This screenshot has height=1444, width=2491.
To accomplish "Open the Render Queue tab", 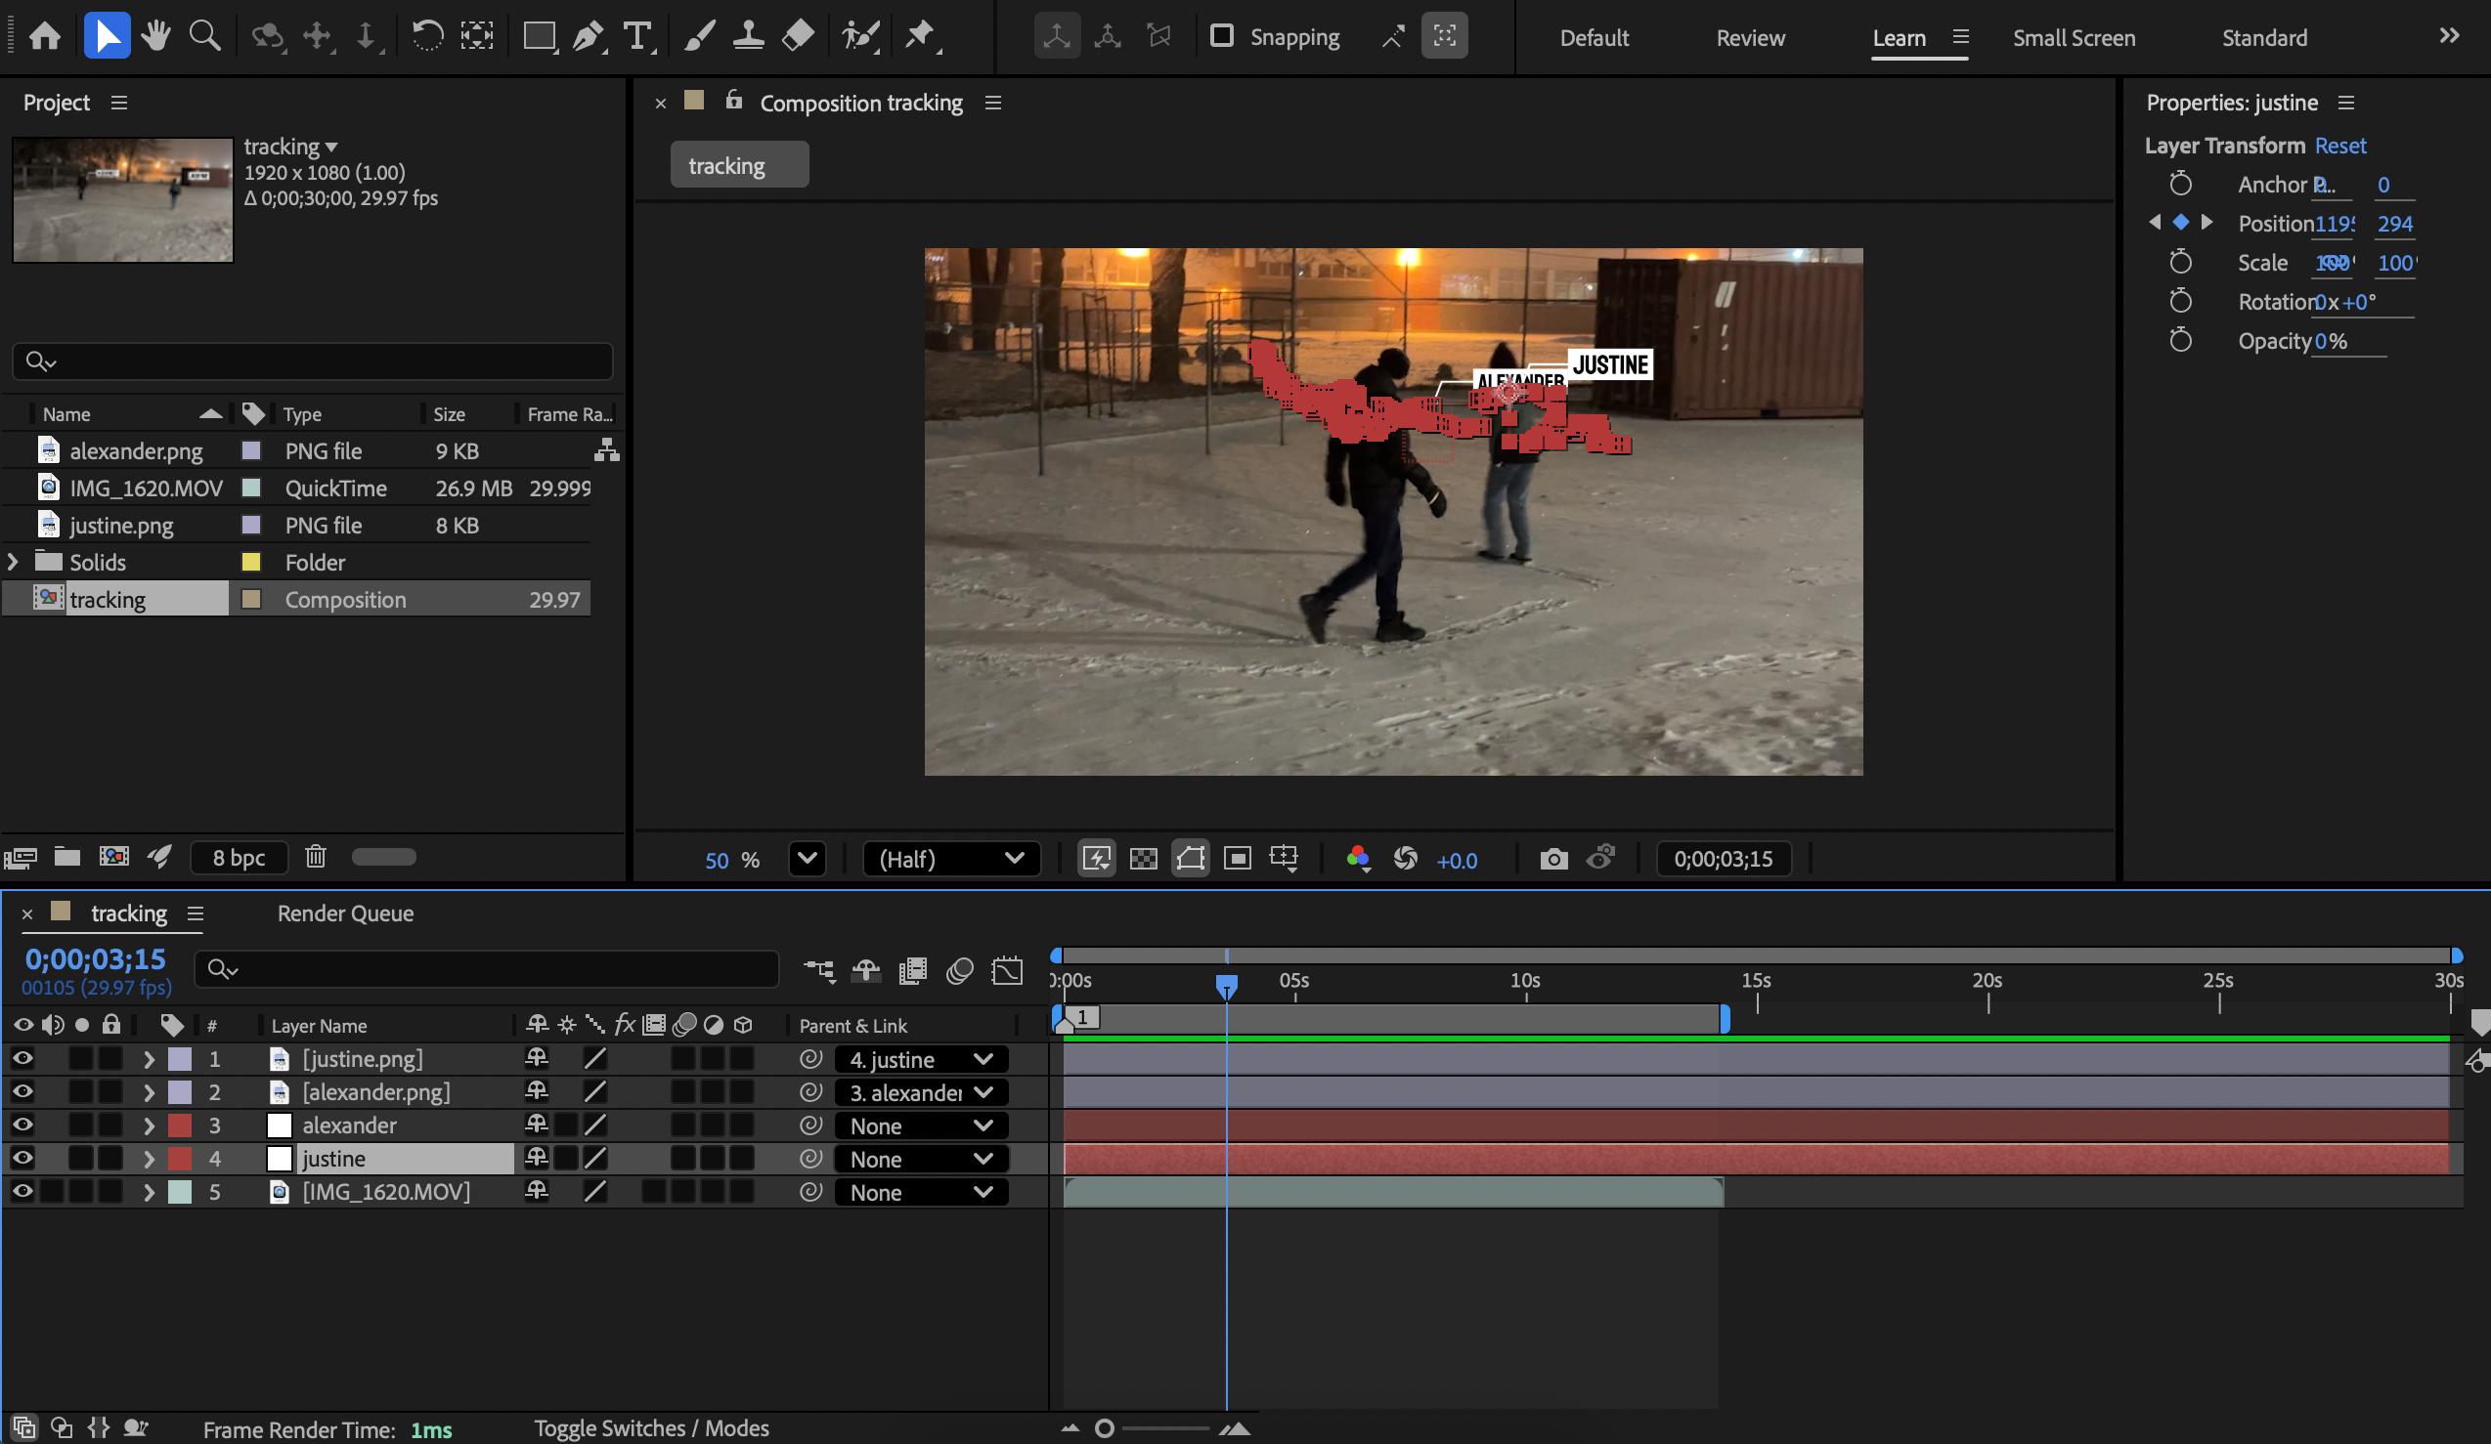I will pyautogui.click(x=345, y=913).
